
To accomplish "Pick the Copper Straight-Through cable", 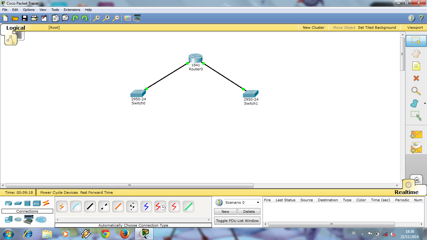I will coord(90,207).
